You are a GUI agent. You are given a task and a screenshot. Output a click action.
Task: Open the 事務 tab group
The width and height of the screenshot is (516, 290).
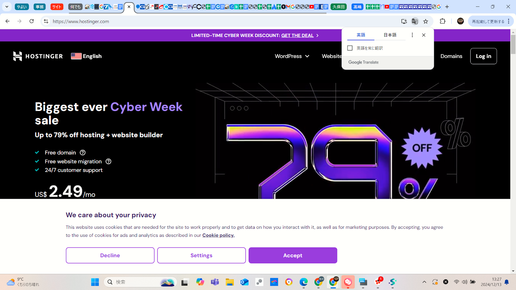[x=40, y=7]
